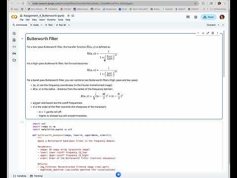Open the Chrome three-dot menu

click(225, 3)
